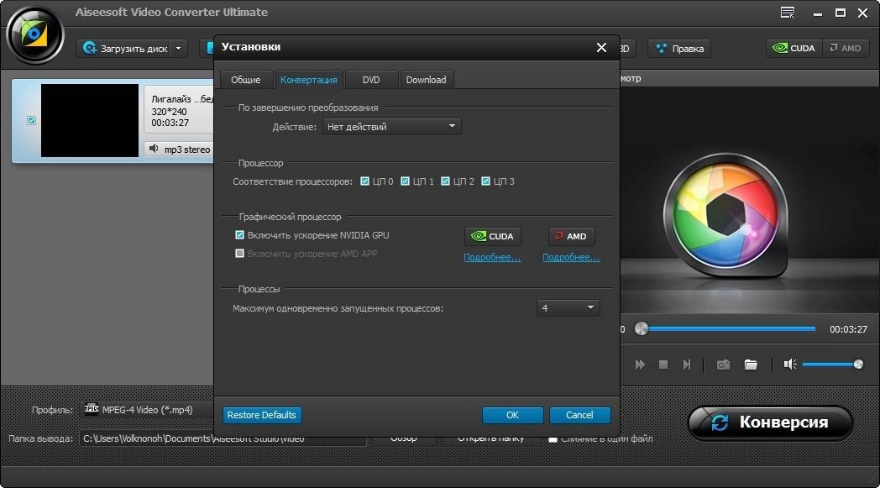The height and width of the screenshot is (488, 880).
Task: Close the Установки settings dialog
Action: point(601,48)
